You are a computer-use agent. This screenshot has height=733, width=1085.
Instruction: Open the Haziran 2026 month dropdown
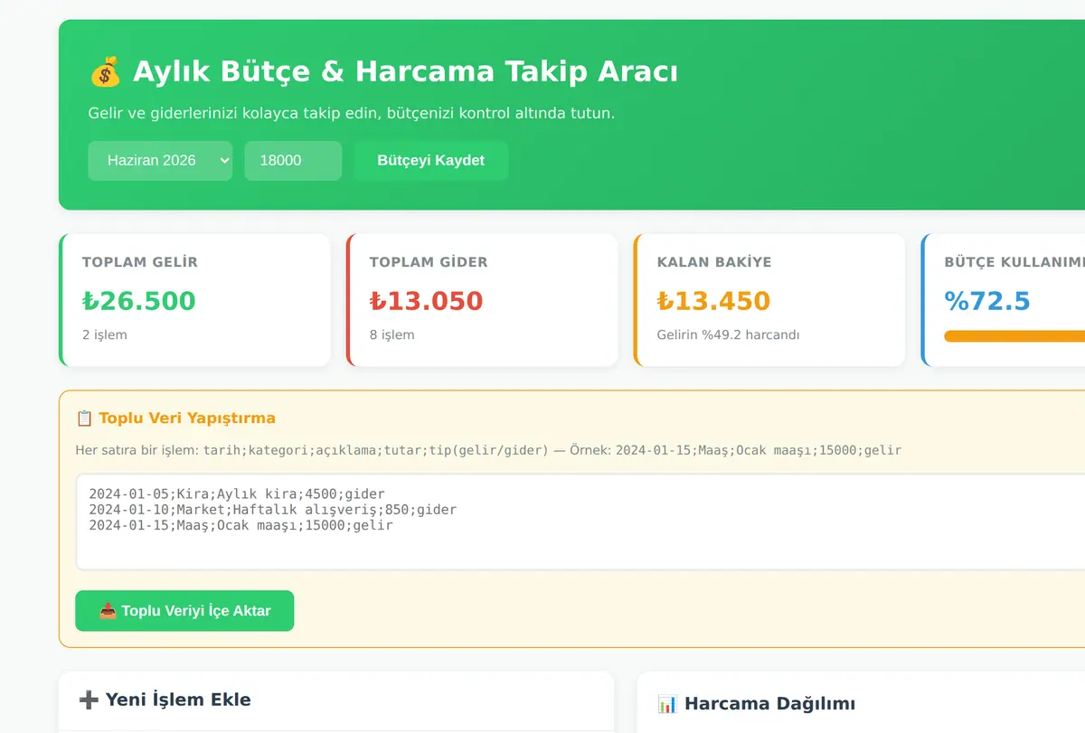pos(160,161)
